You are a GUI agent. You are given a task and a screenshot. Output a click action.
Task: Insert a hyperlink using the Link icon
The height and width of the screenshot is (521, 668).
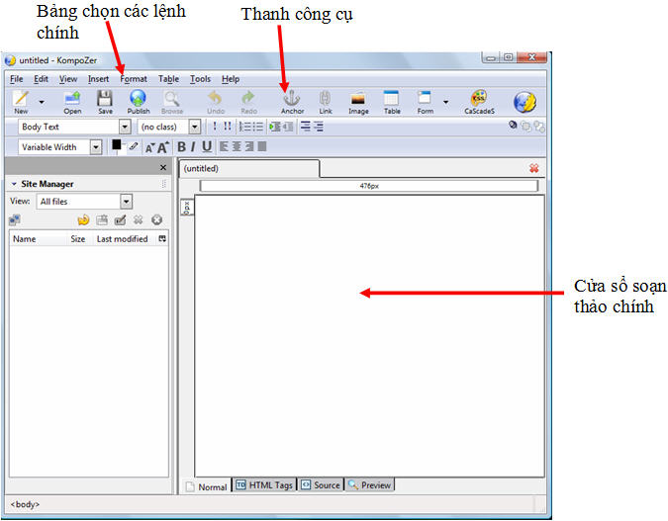[325, 102]
